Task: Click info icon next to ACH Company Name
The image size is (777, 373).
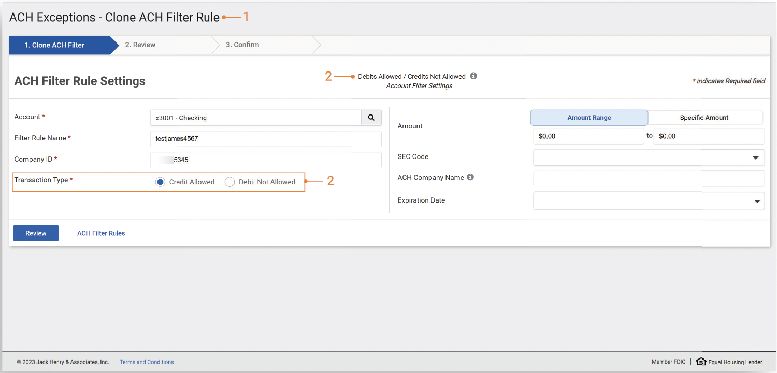Action: coord(470,177)
